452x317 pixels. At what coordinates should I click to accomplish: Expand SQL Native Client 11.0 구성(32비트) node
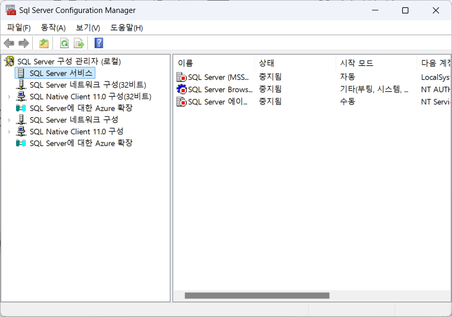click(9, 97)
